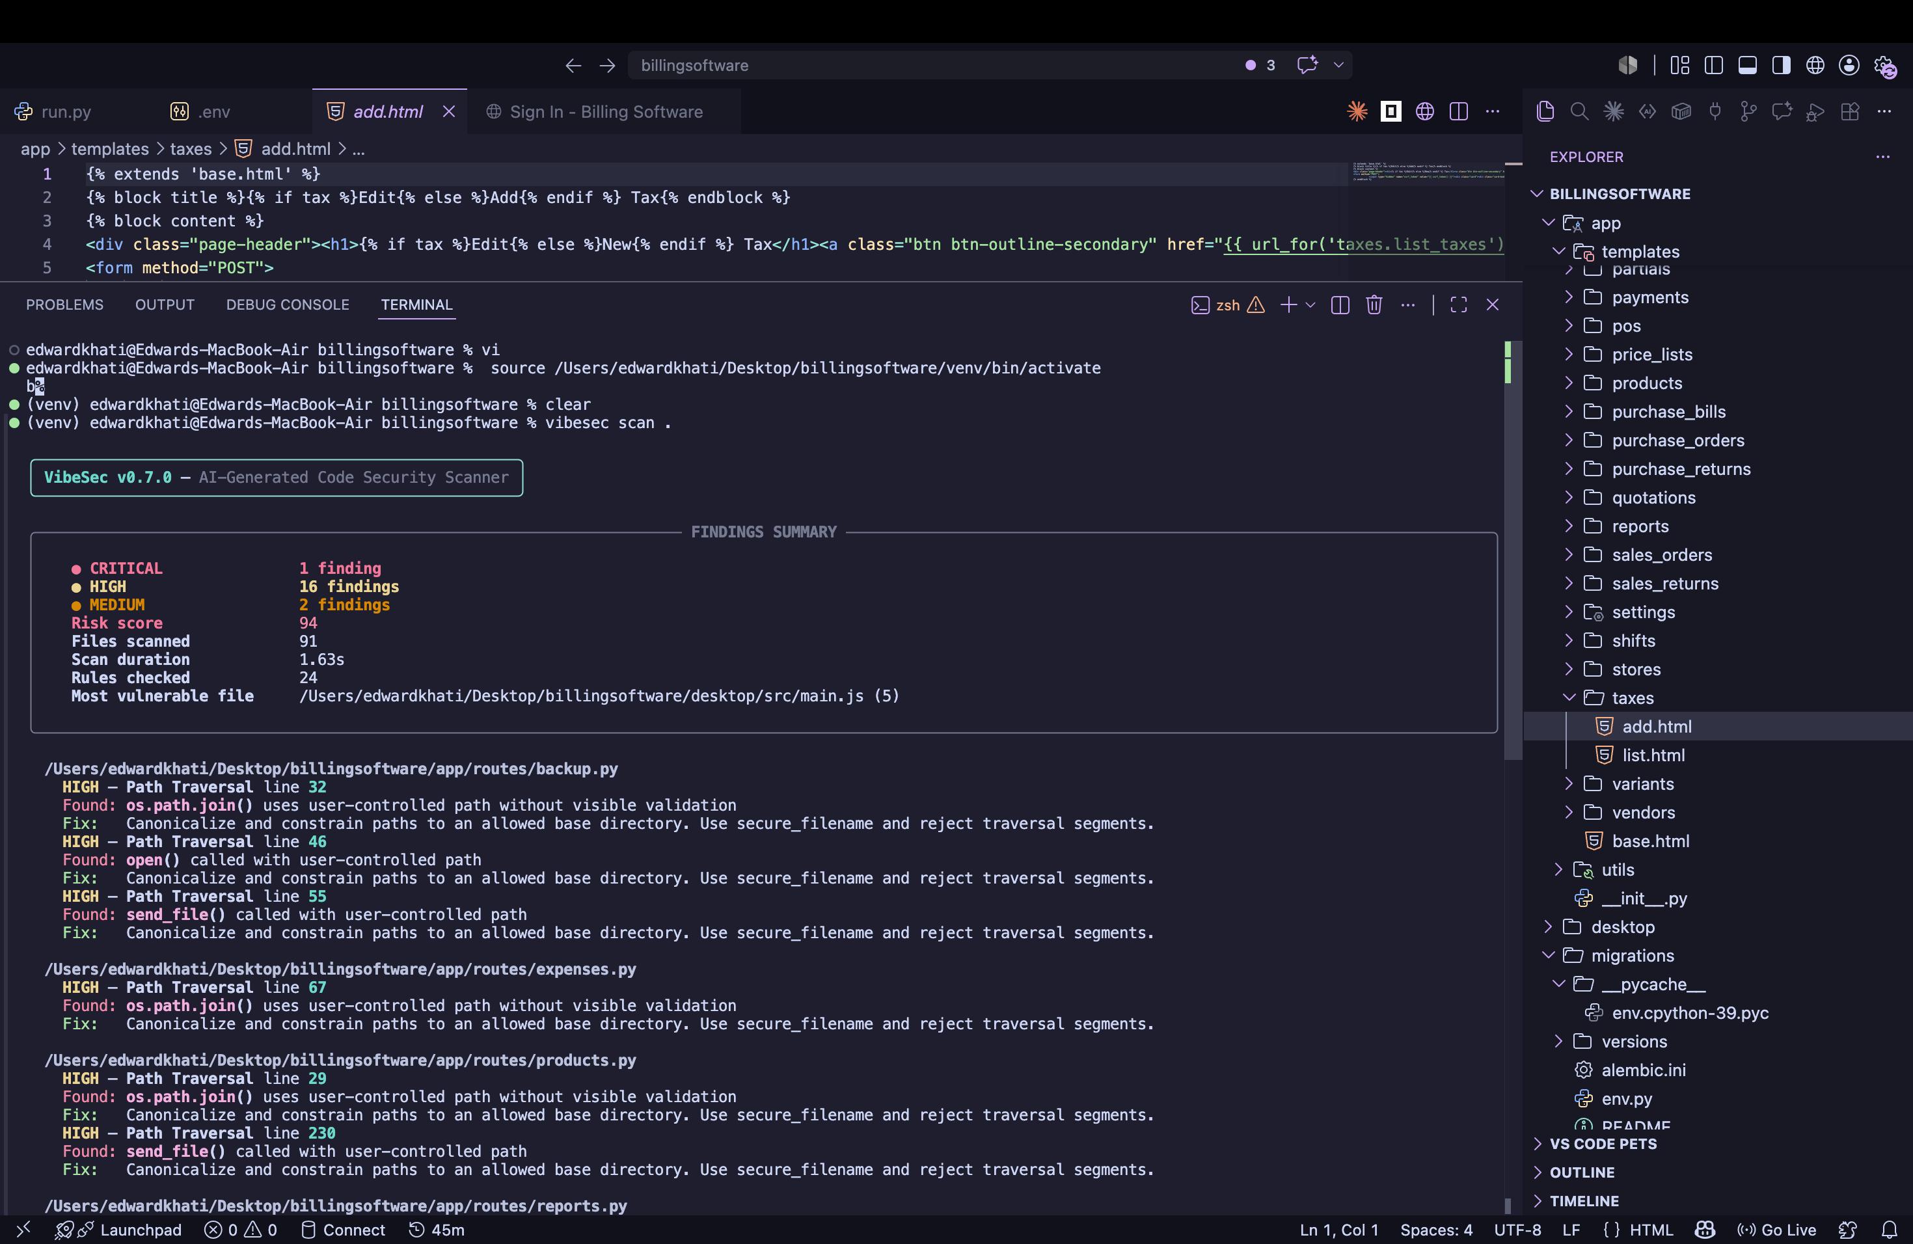Screen dimensions: 1913x1244
Task: Open list.html in the taxes folder
Action: [x=1653, y=755]
